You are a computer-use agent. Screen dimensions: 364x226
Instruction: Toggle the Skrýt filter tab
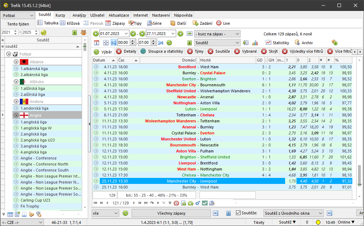(270, 51)
